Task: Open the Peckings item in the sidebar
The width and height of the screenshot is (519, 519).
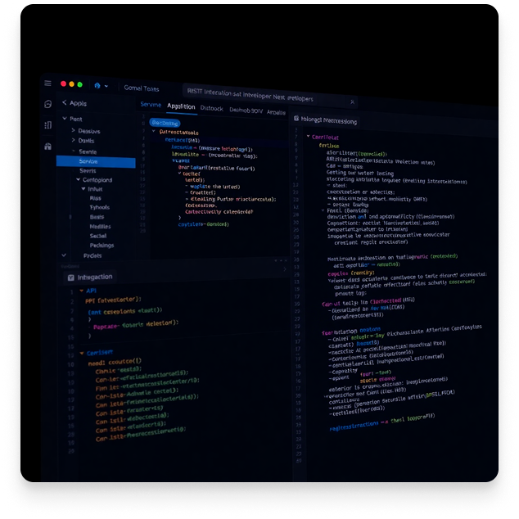Action: click(x=102, y=245)
